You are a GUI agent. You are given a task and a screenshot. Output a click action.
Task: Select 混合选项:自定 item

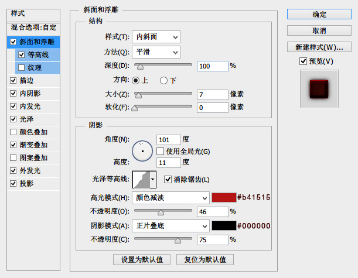coord(33,28)
